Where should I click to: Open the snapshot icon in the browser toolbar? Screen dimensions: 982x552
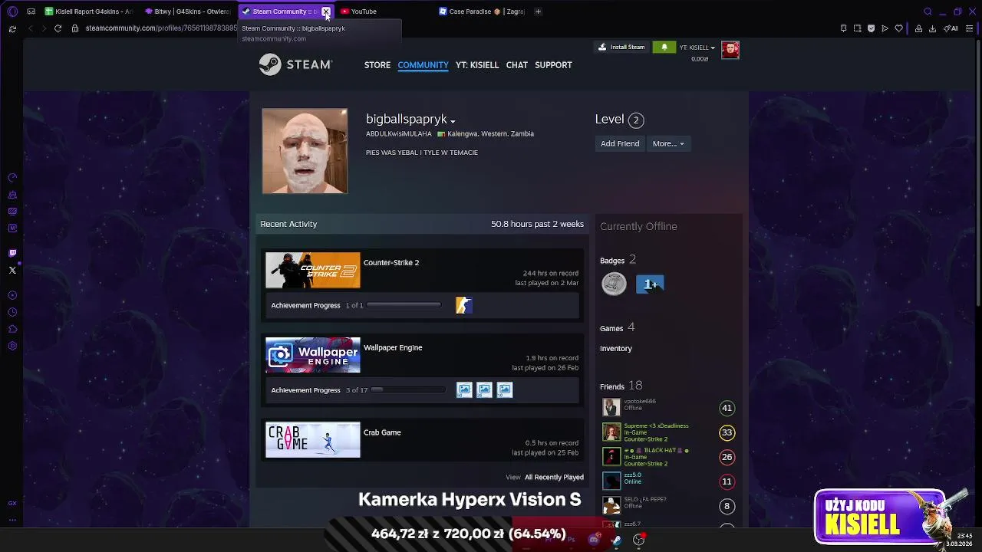857,28
